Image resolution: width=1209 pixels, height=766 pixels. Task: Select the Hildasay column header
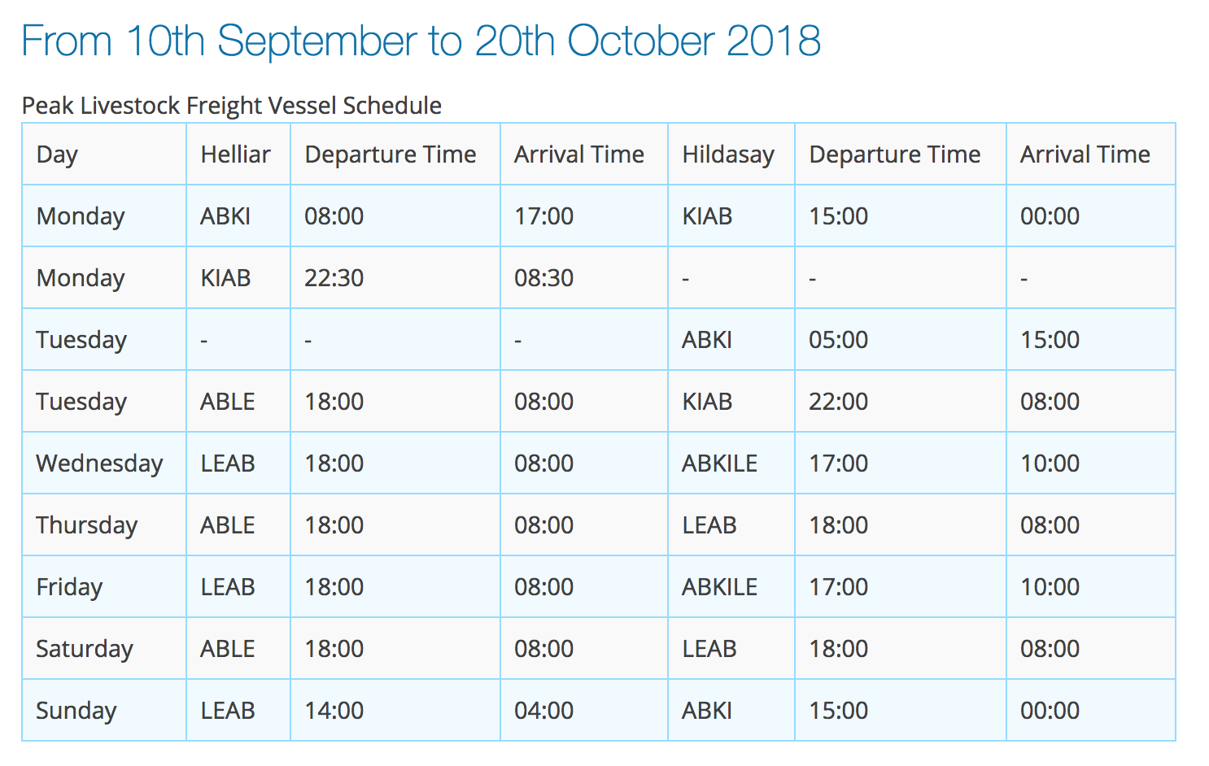click(x=731, y=154)
